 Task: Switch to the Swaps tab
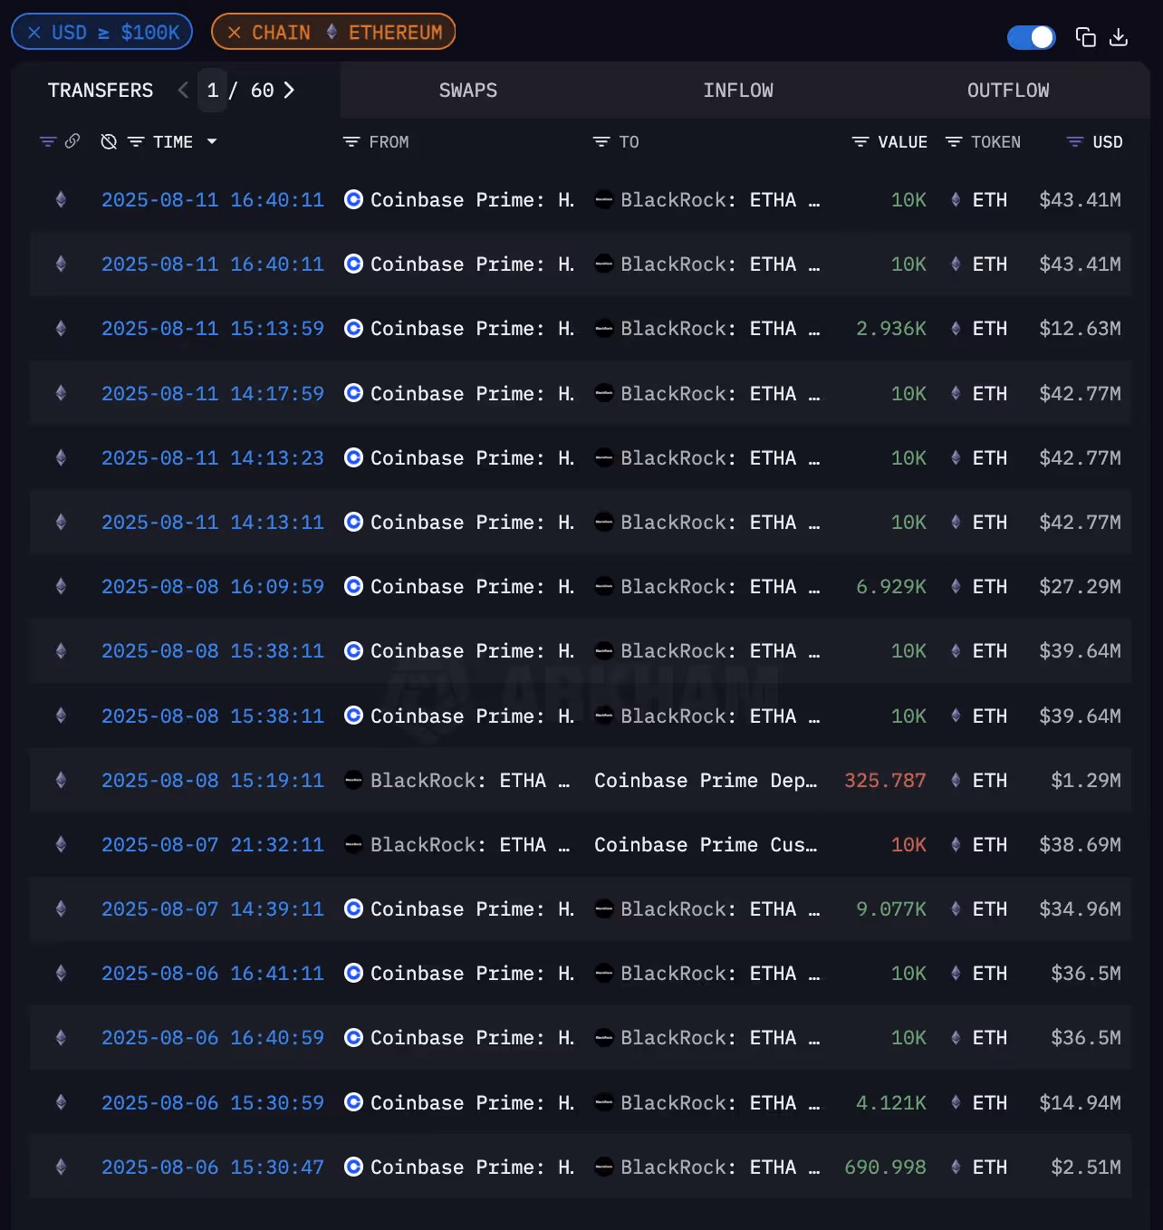point(468,91)
